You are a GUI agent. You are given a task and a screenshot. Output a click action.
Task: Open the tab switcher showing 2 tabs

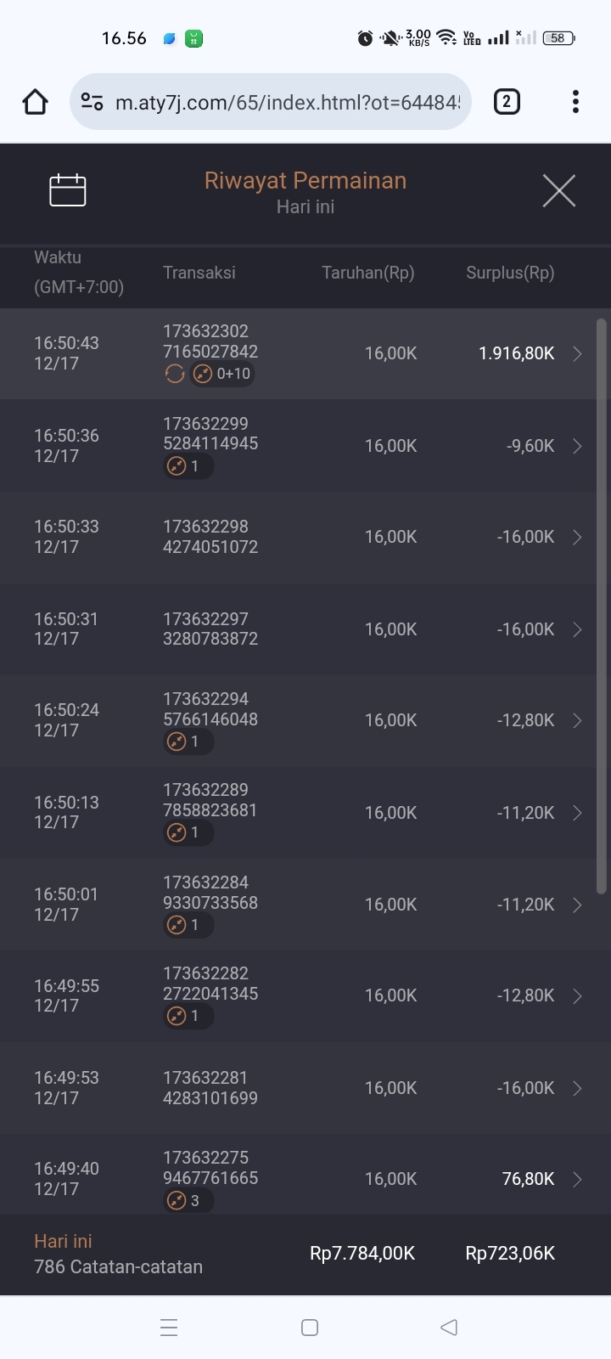pyautogui.click(x=507, y=102)
